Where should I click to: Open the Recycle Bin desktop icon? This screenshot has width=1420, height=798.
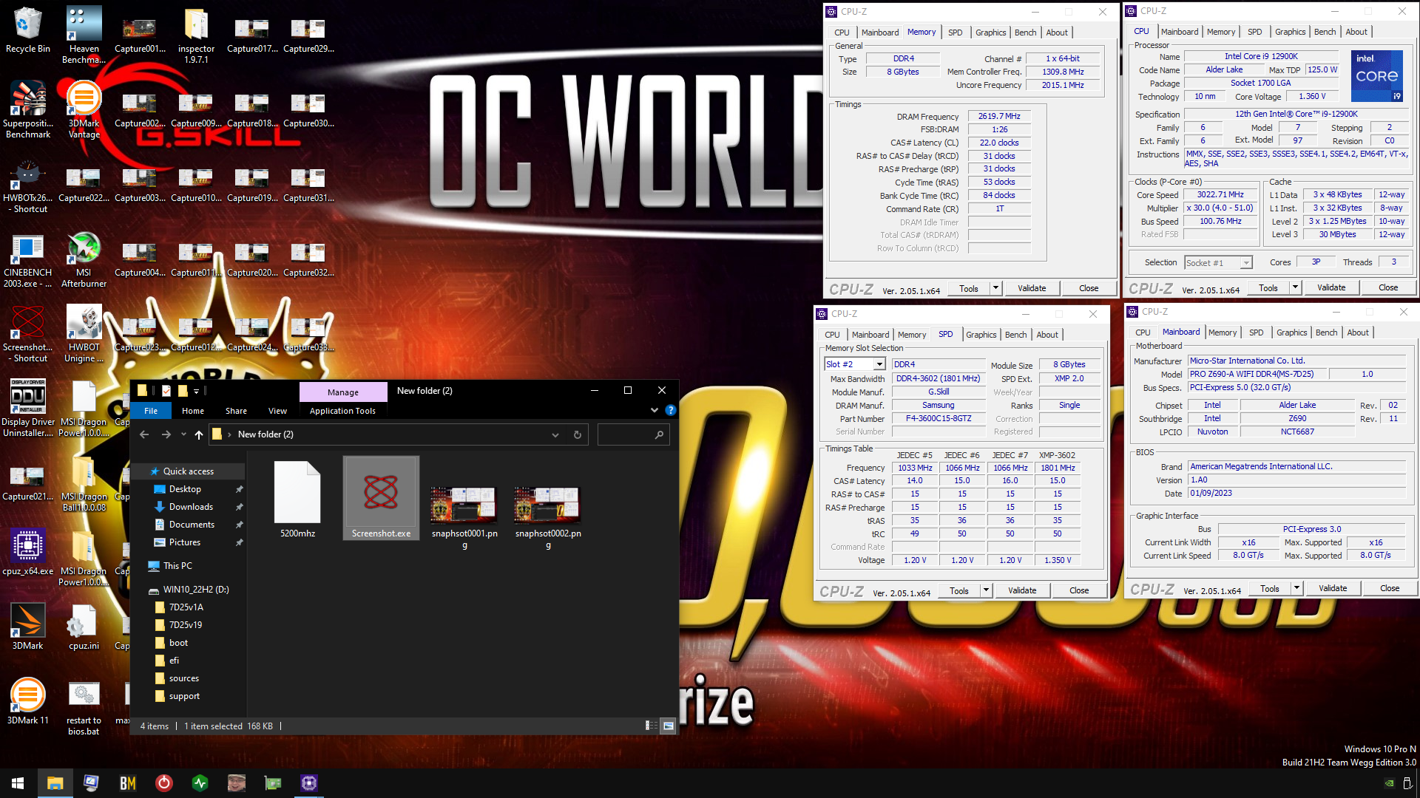coord(27,30)
